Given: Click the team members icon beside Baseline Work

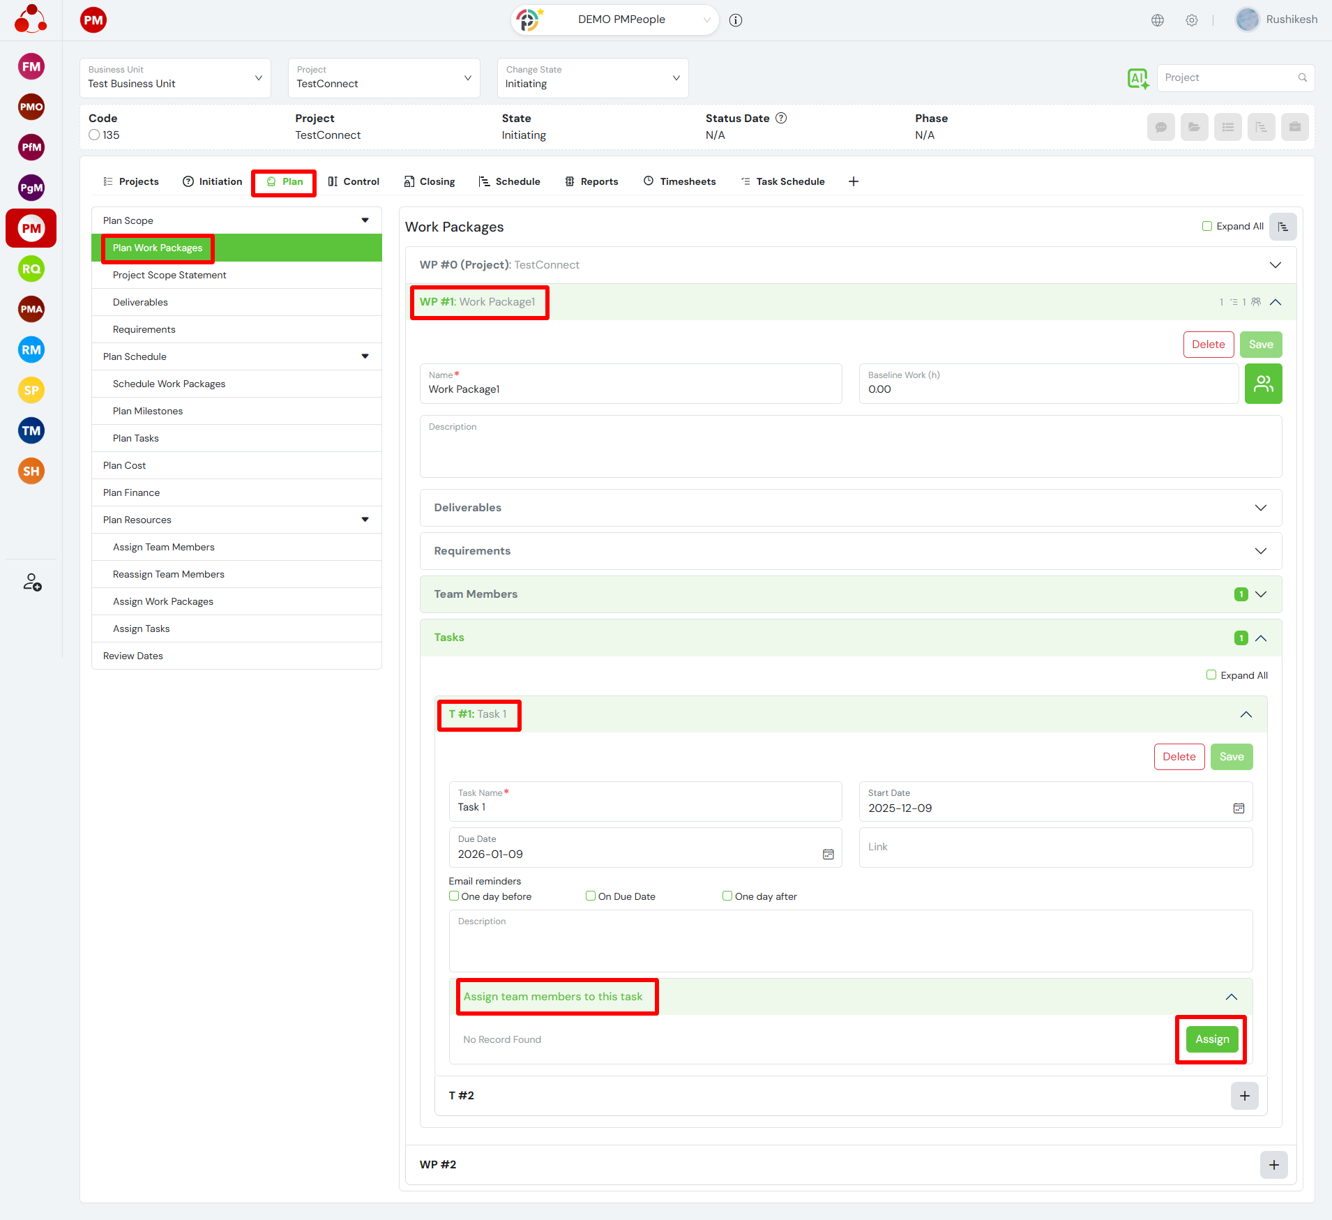Looking at the screenshot, I should pyautogui.click(x=1263, y=384).
